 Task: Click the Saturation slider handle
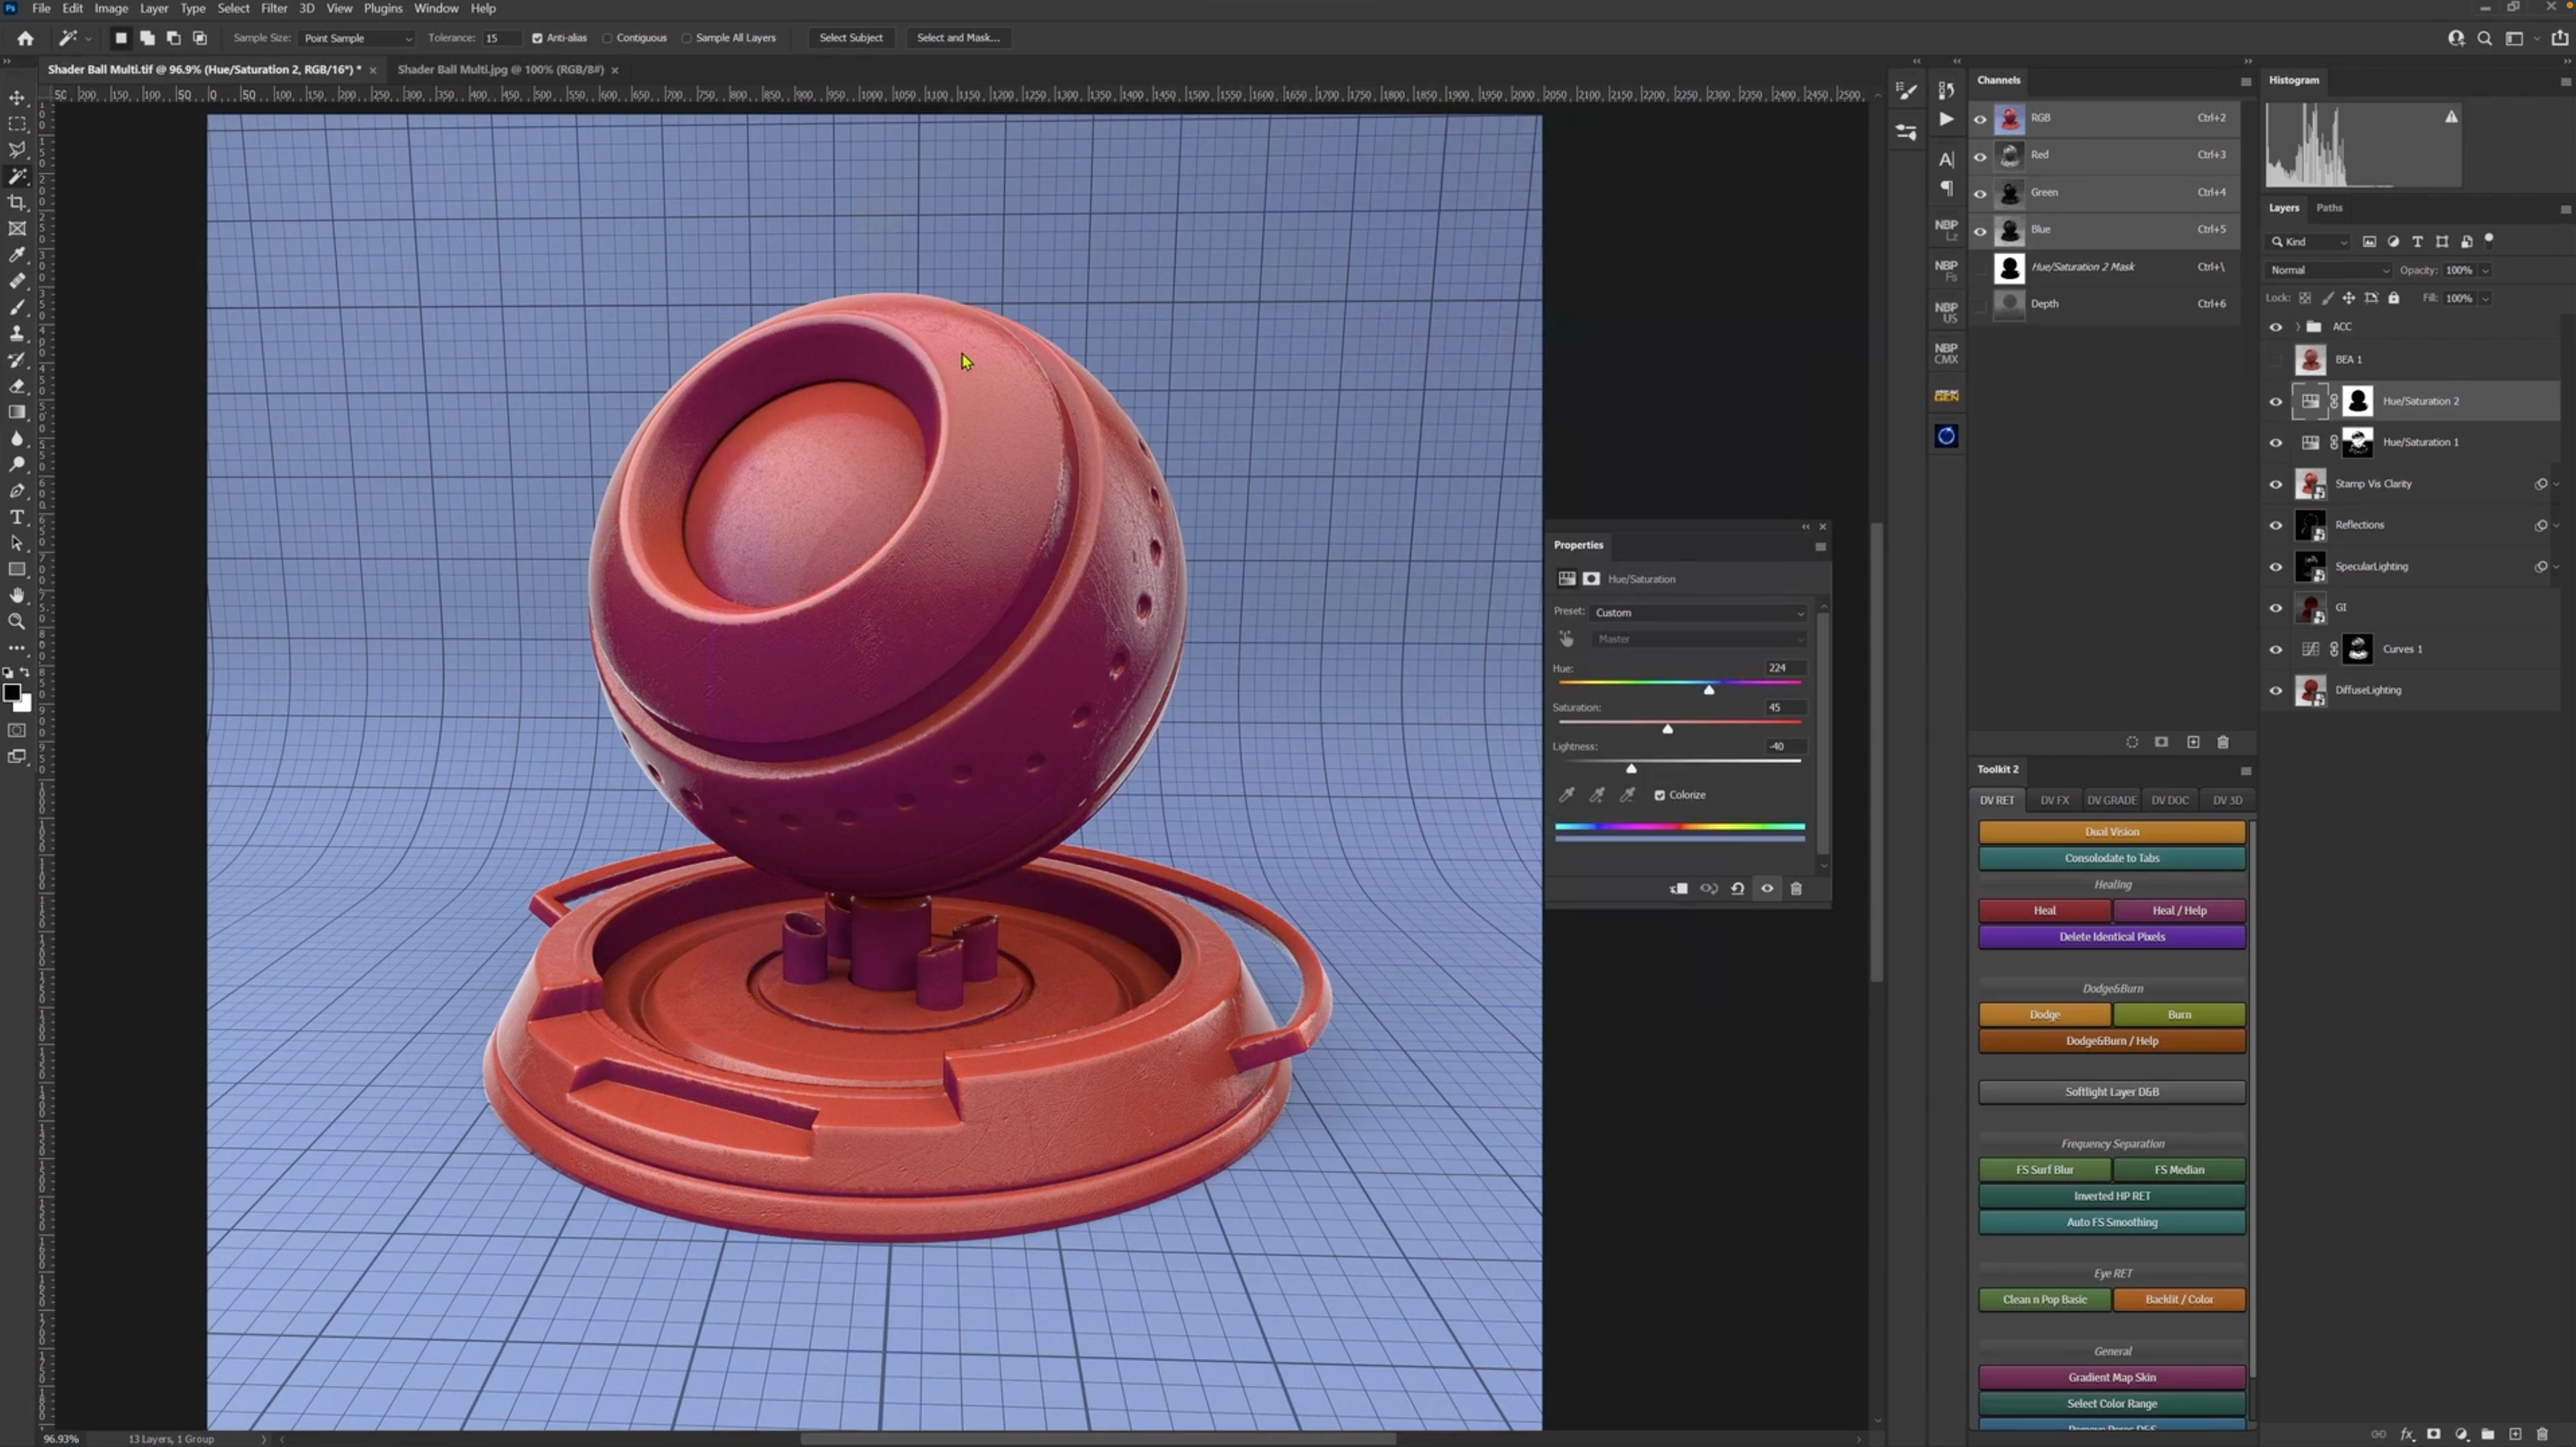pos(1667,730)
